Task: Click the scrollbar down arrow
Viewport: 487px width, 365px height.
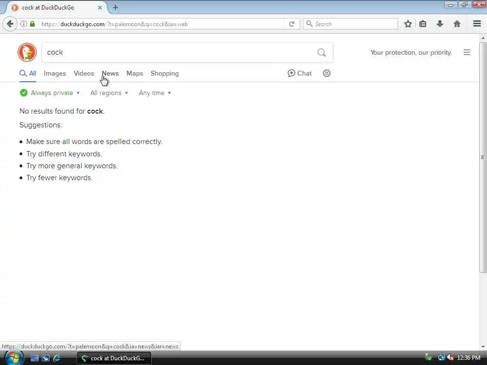Action: coord(483,346)
